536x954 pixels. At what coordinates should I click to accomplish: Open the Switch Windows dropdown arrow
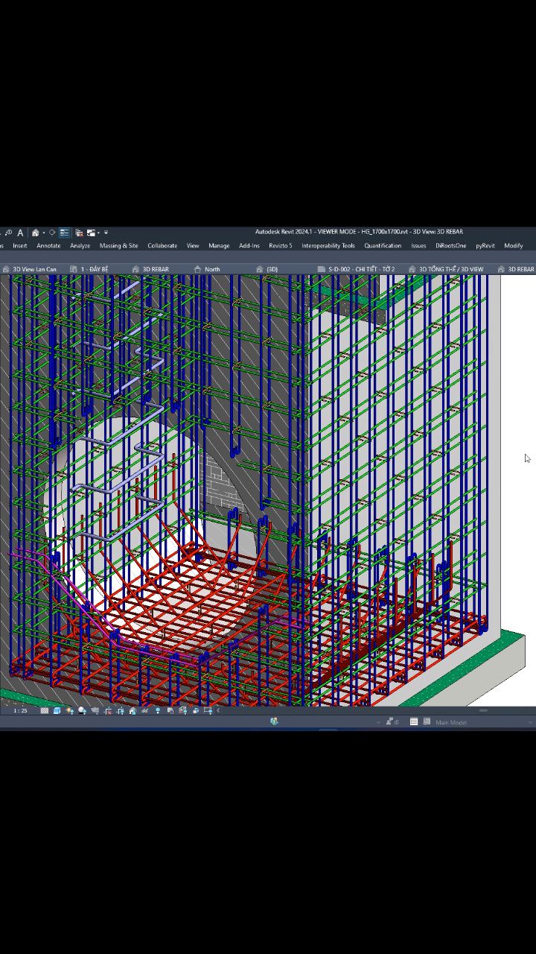click(98, 233)
